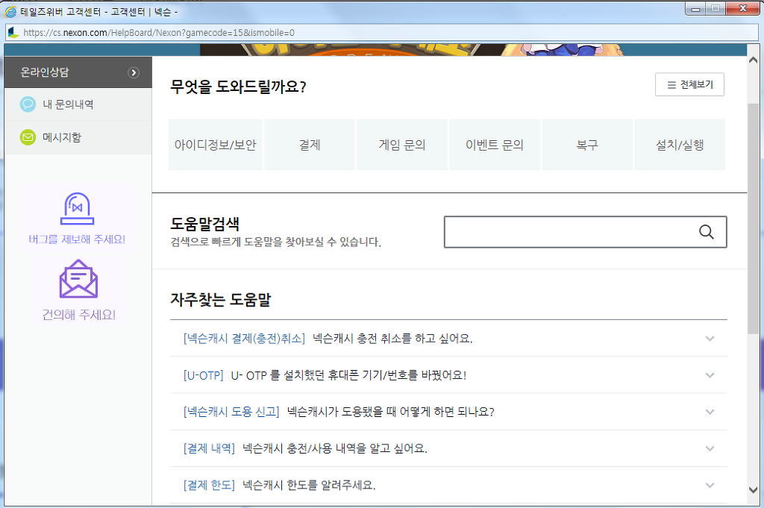This screenshot has width=764, height=508.
Task: Click the 전체보기 button
Action: pyautogui.click(x=689, y=85)
